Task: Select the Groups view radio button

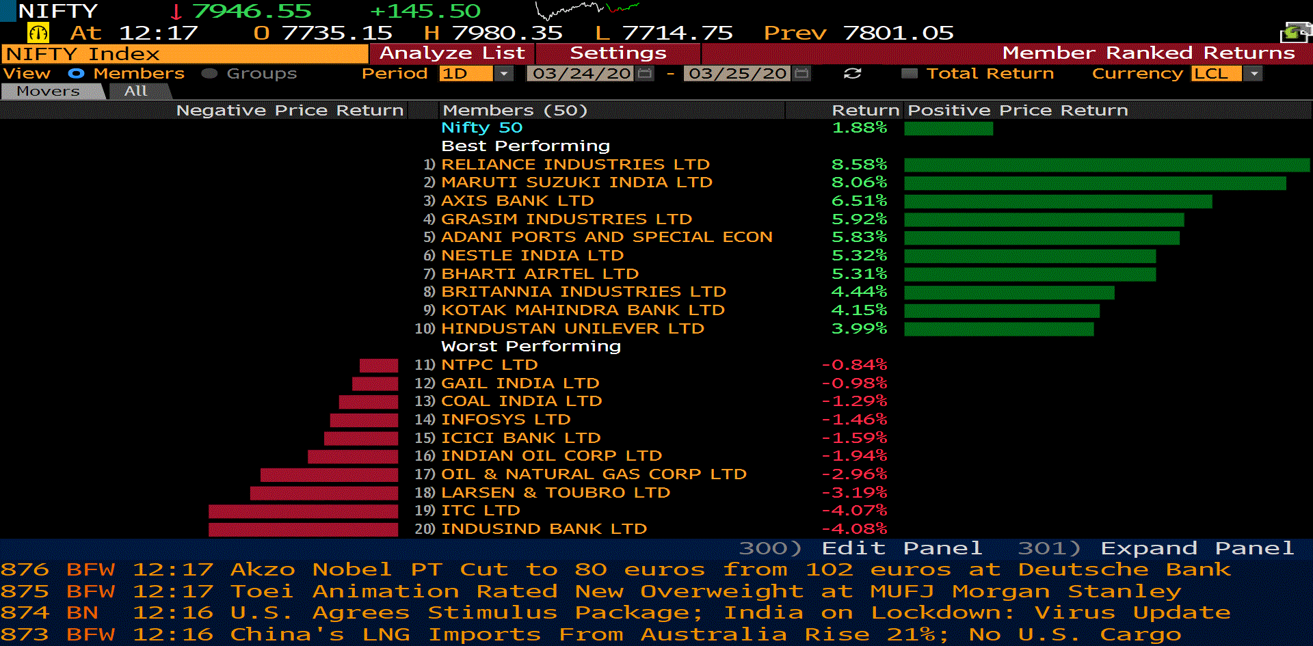Action: (209, 74)
